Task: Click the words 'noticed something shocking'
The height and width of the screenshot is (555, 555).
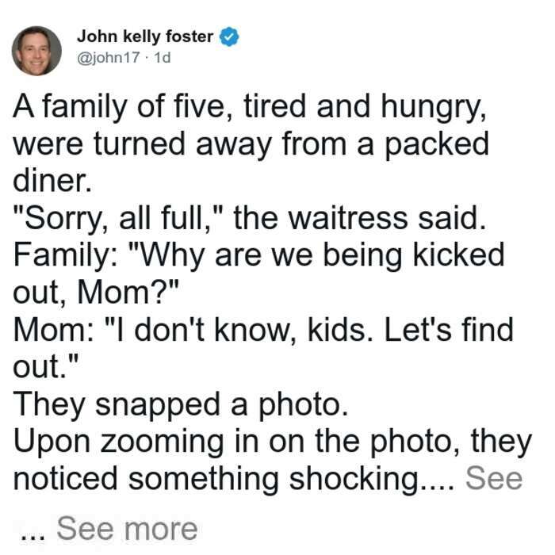Action: point(216,479)
